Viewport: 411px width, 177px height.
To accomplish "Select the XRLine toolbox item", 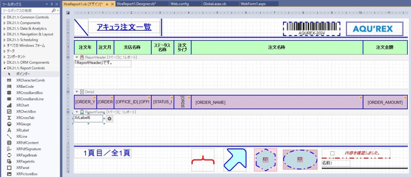I will coord(22,137).
